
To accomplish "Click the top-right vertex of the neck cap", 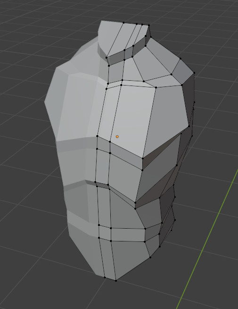I will [149, 25].
